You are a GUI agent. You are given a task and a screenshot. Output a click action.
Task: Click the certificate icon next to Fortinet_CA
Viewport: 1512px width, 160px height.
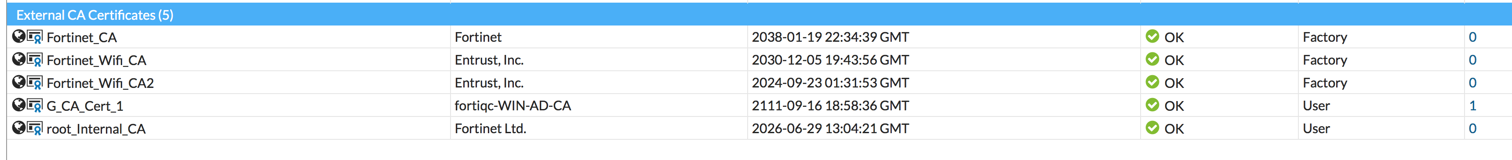click(35, 37)
